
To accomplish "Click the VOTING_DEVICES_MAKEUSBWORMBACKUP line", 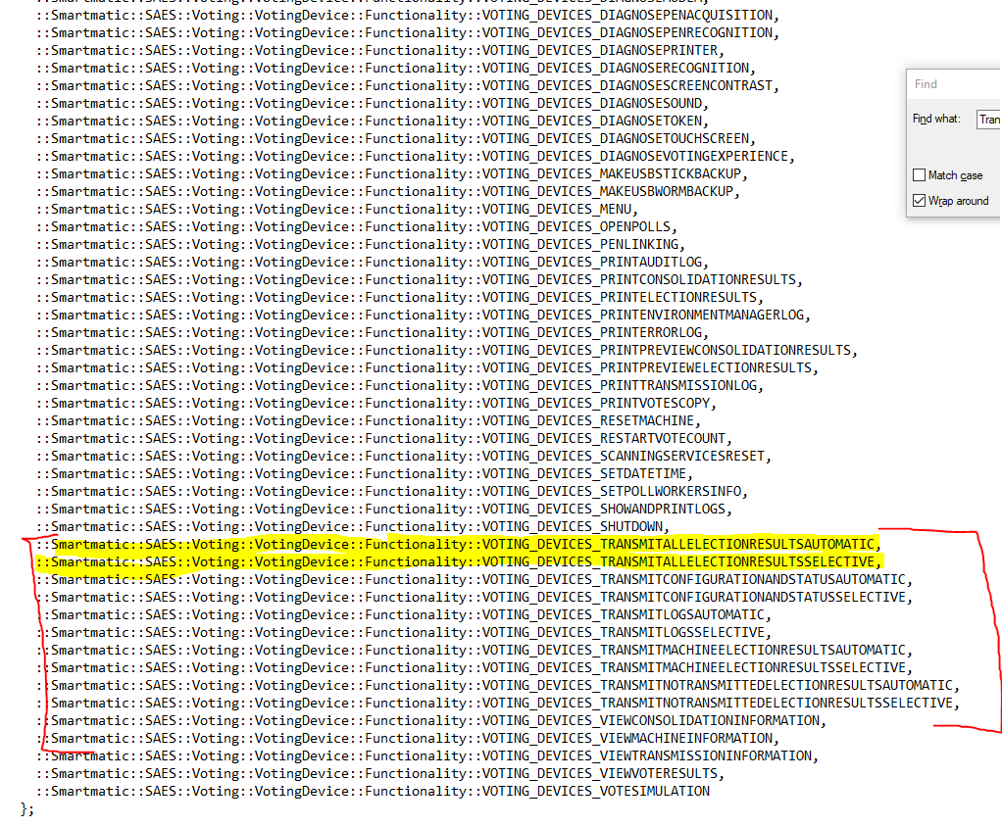I will coord(388,192).
